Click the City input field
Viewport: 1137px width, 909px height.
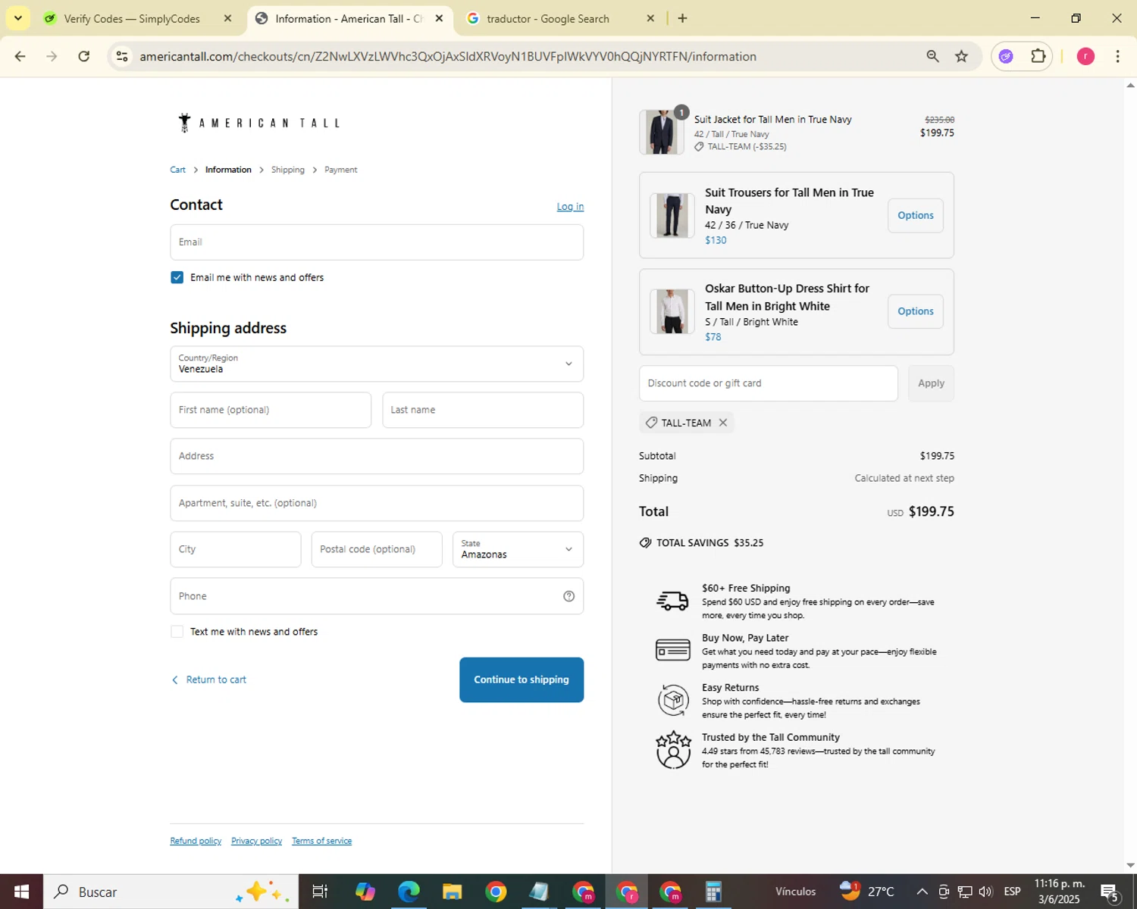coord(236,549)
